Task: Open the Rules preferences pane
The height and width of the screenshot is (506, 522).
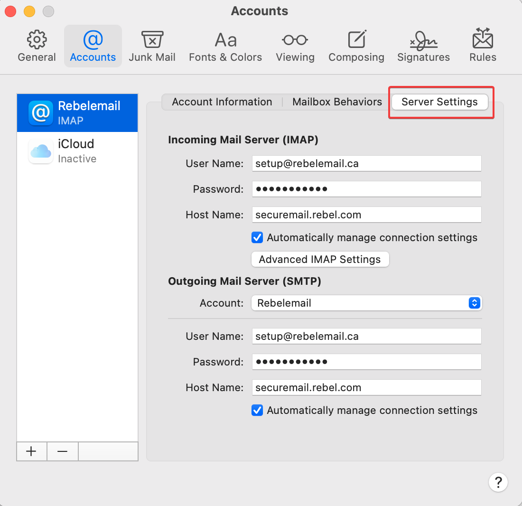Action: coord(483,46)
